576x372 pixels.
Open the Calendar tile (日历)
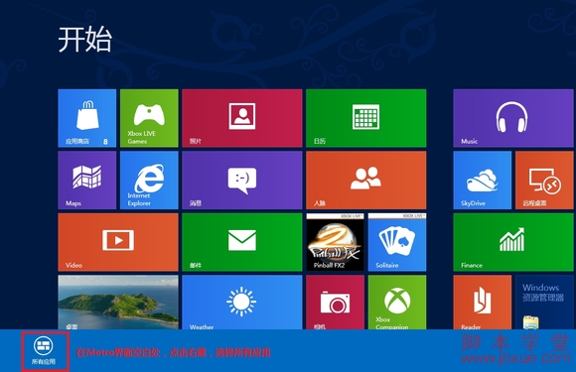tap(366, 118)
